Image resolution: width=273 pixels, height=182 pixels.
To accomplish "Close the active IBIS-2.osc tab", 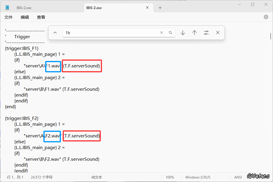I will (x=148, y=8).
